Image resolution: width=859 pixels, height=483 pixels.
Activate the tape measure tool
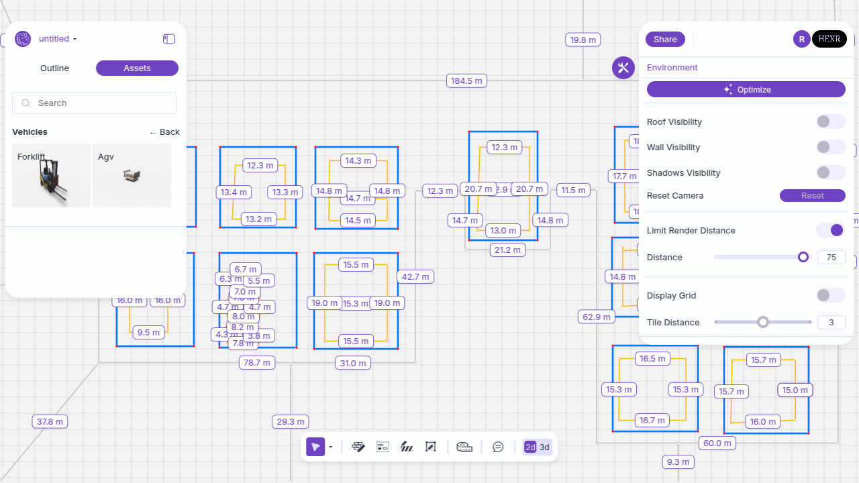click(x=464, y=447)
